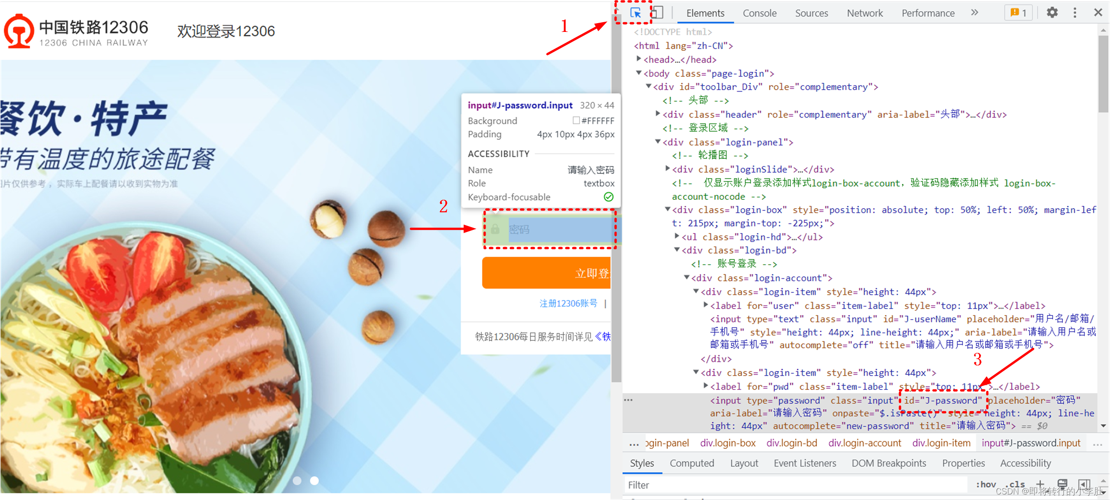This screenshot has width=1110, height=500.
Task: Open the DevTools three-dot customize menu
Action: 1075,12
